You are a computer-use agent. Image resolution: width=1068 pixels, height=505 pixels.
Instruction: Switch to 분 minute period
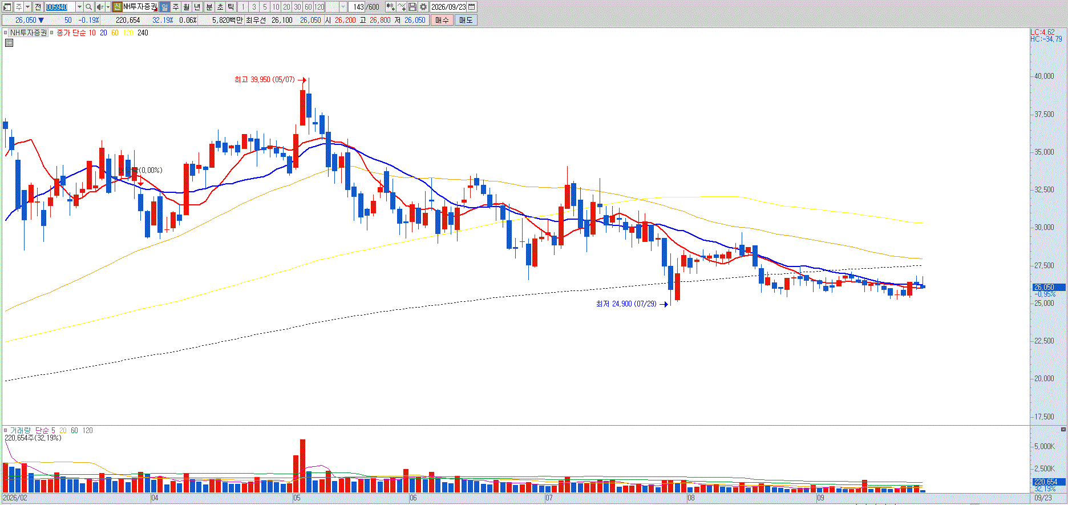[209, 7]
